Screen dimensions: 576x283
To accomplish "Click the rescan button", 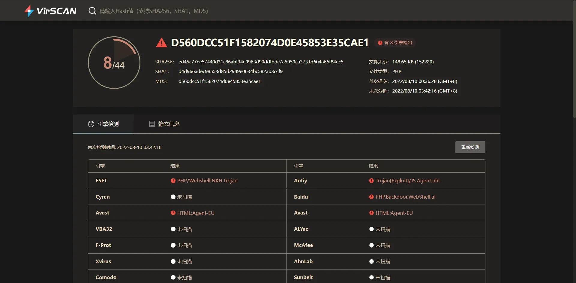I will 470,147.
